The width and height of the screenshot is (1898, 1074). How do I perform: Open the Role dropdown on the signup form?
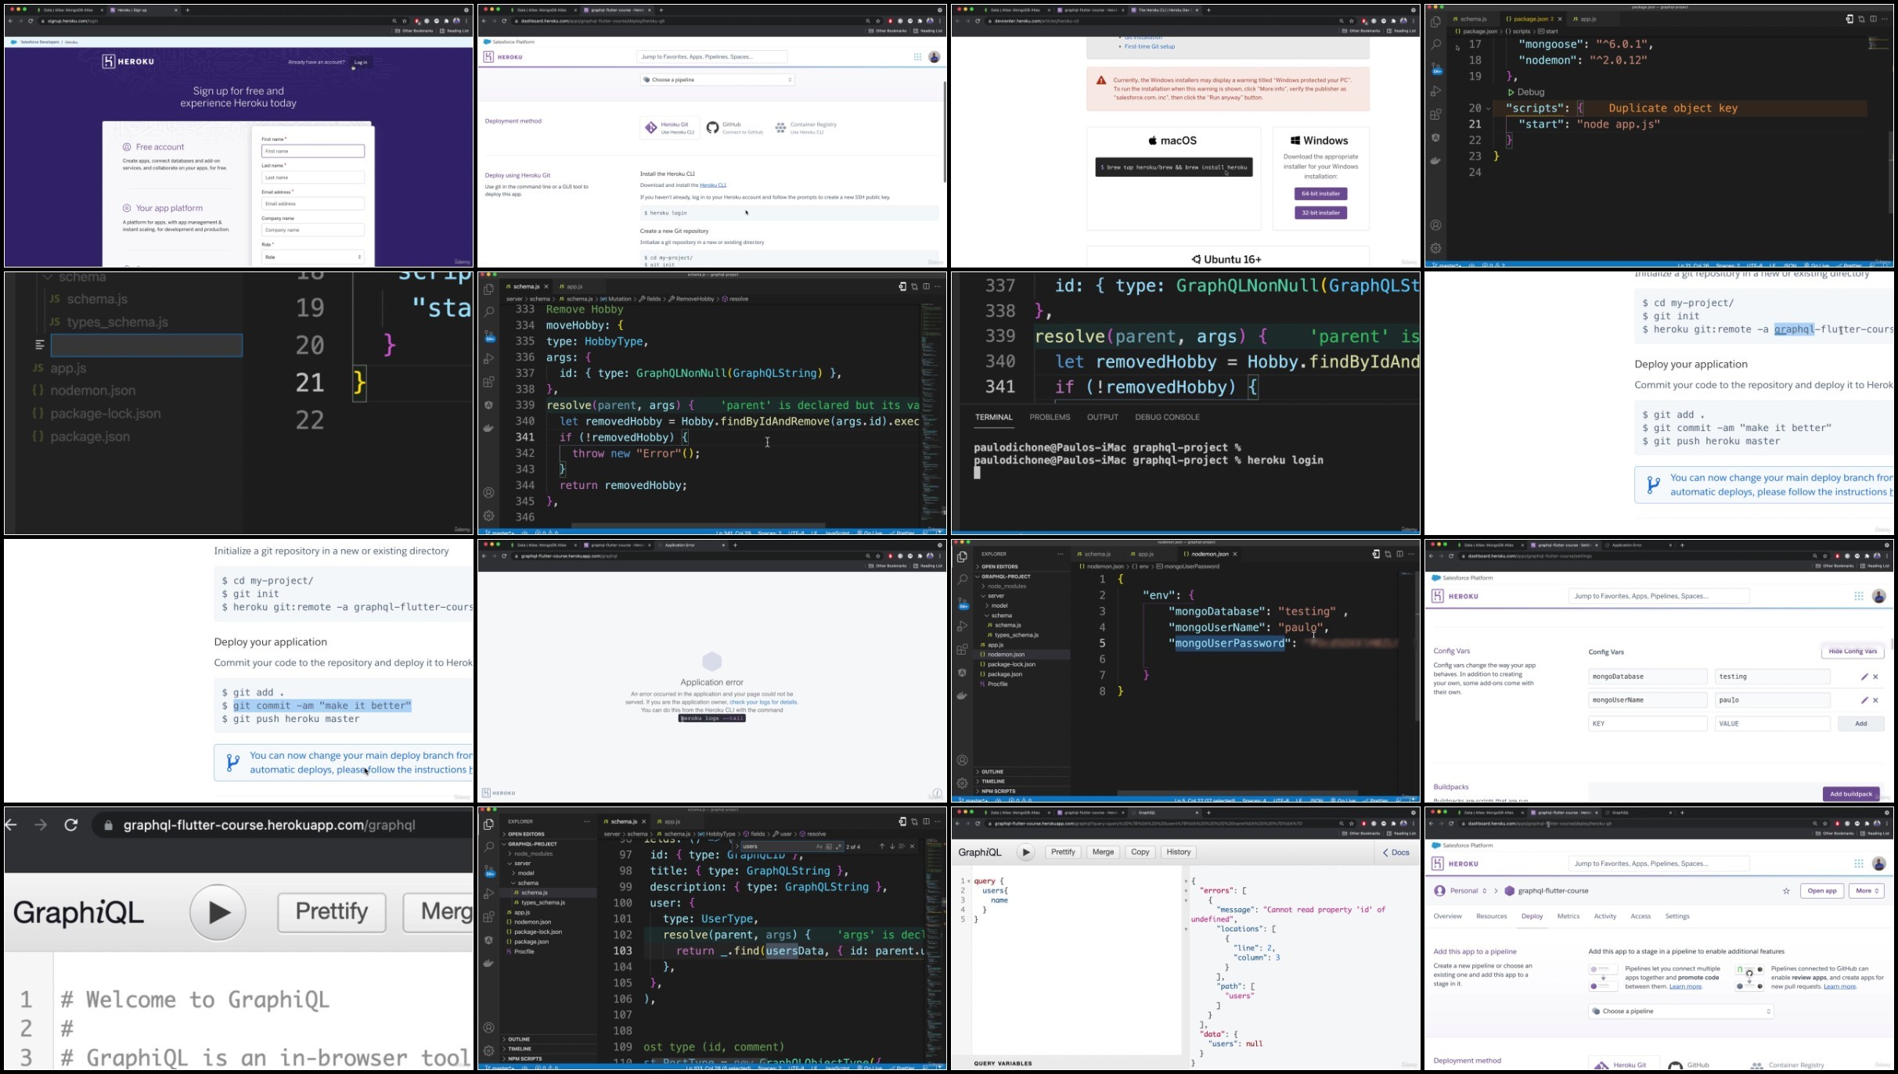[x=313, y=257]
